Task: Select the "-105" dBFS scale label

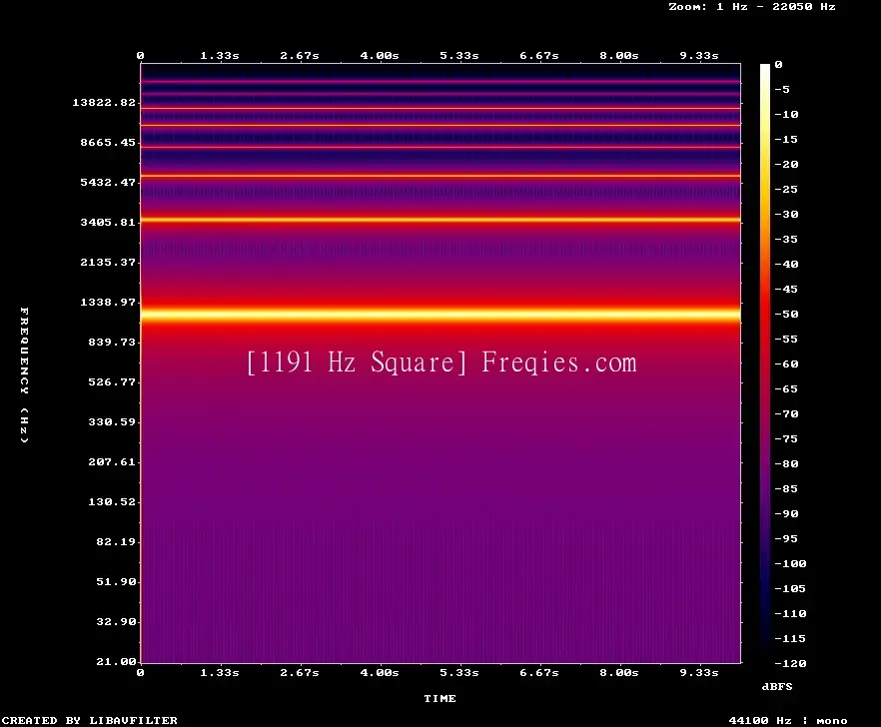Action: (790, 589)
